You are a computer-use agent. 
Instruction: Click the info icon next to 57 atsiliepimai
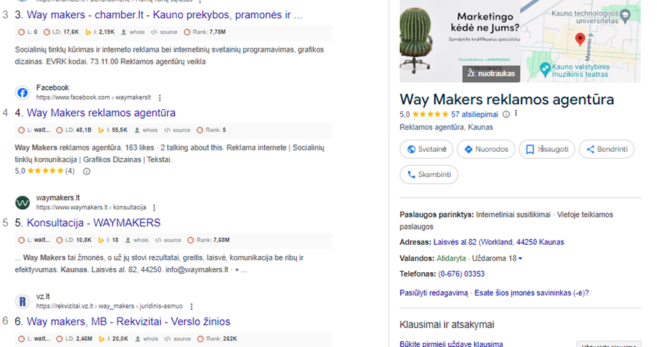[506, 114]
